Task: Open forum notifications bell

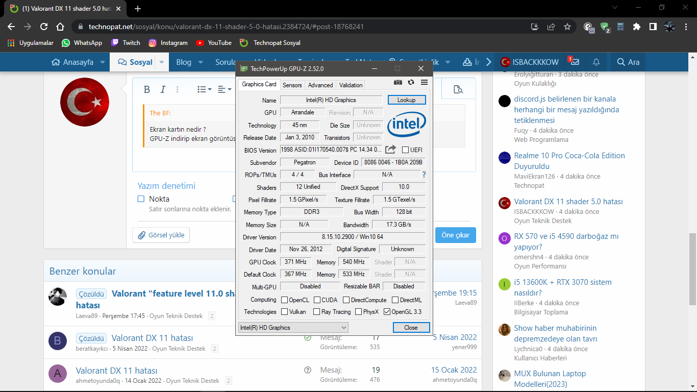Action: pos(596,62)
